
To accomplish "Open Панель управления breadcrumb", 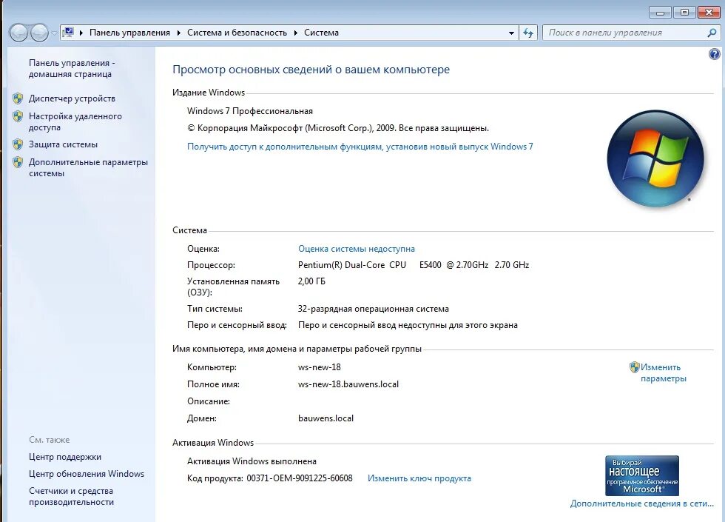I will coord(129,33).
